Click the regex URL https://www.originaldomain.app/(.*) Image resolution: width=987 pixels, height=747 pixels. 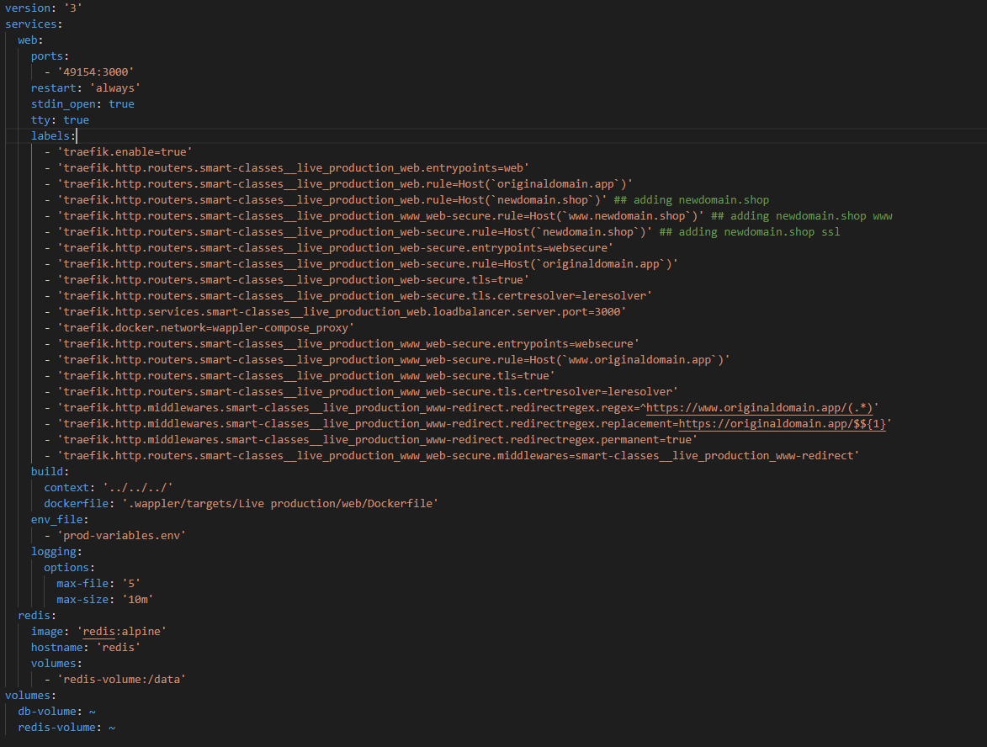(x=759, y=408)
